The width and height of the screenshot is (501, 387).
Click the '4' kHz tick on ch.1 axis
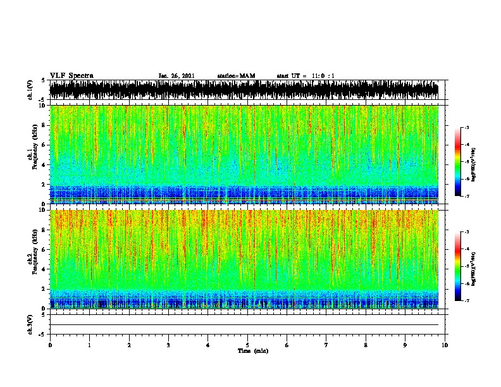[44, 165]
